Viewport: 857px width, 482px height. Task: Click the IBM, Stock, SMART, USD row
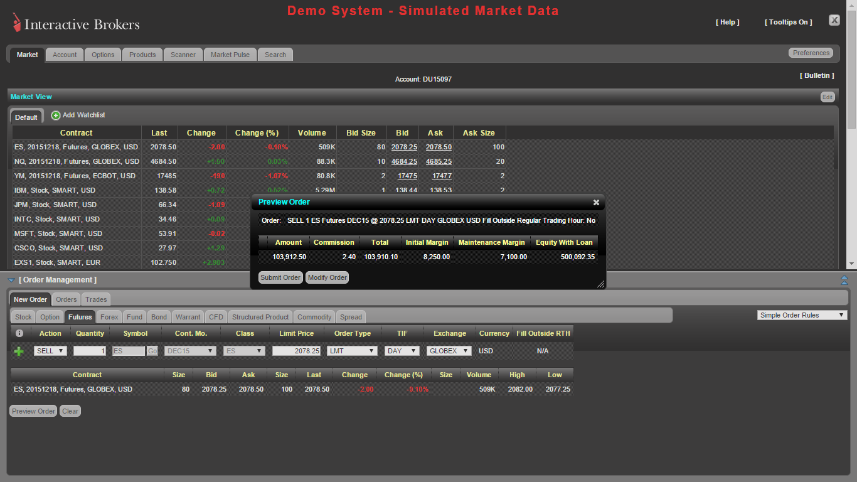point(258,190)
